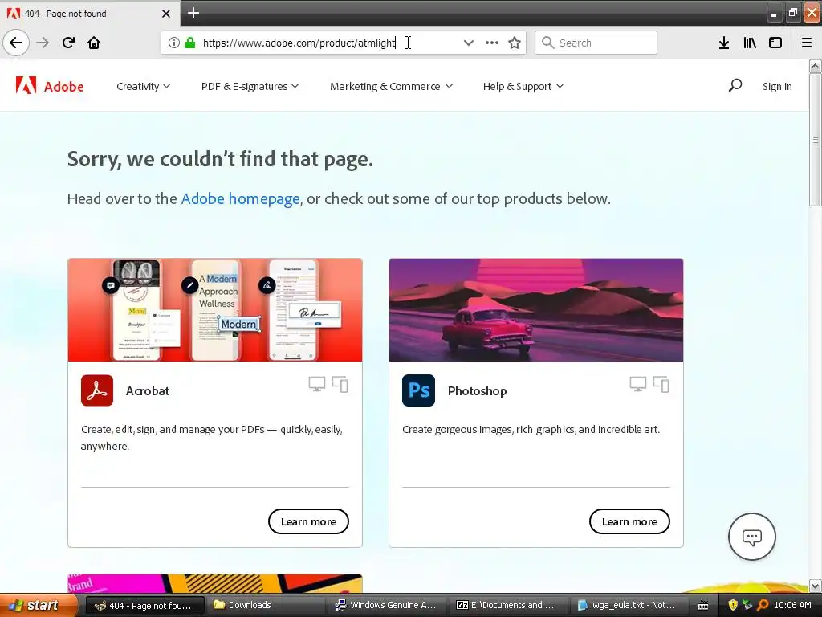The width and height of the screenshot is (822, 617).
Task: Click the network connection tray icon
Action: point(747,605)
